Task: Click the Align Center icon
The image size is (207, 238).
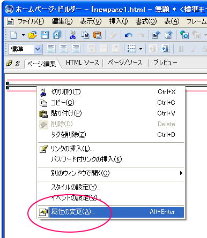Action: tap(64, 49)
